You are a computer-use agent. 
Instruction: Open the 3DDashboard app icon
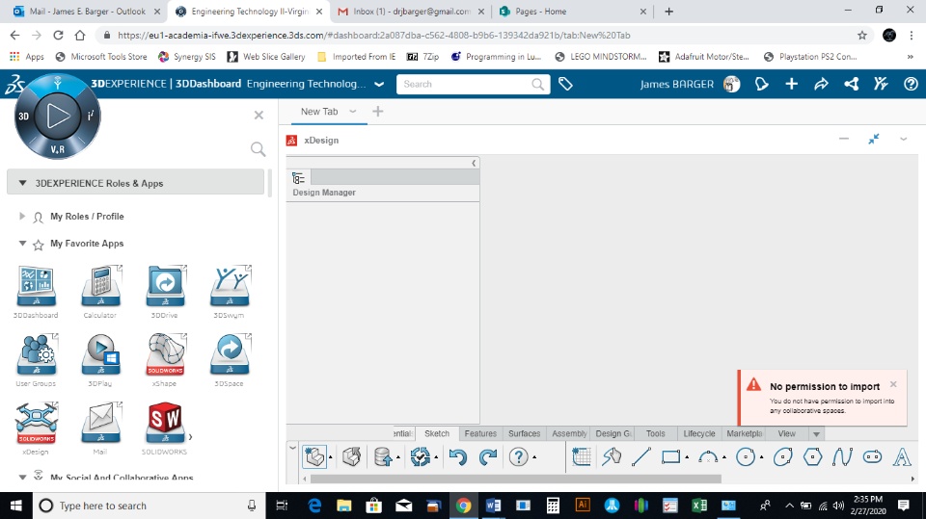(x=36, y=287)
